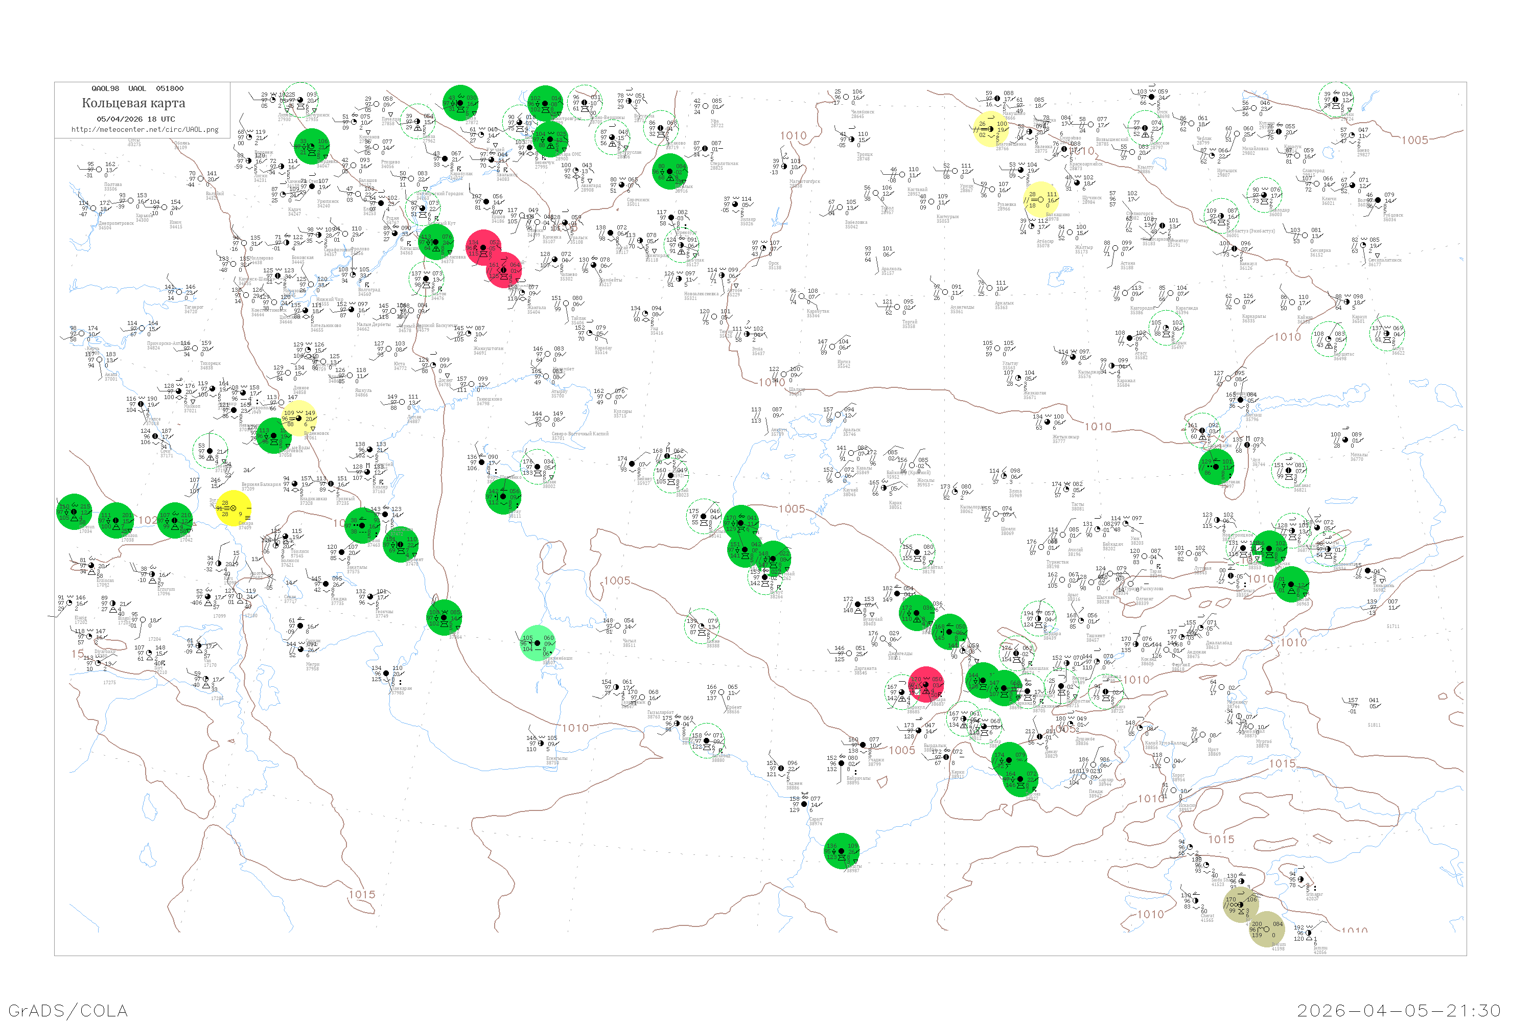Click the 1005 isobar label near Учаджи
The height and width of the screenshot is (1022, 1533).
click(x=902, y=750)
